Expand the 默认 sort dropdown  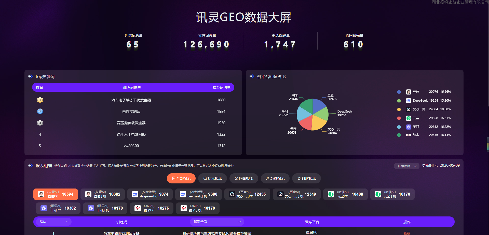point(54,222)
